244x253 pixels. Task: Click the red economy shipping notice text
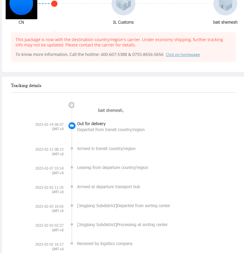click(119, 42)
